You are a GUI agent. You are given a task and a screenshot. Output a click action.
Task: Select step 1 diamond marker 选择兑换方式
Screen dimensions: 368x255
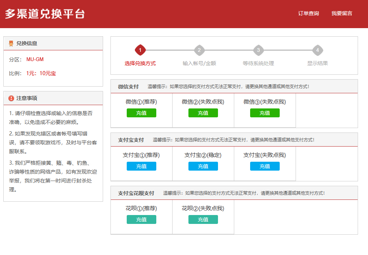point(140,50)
